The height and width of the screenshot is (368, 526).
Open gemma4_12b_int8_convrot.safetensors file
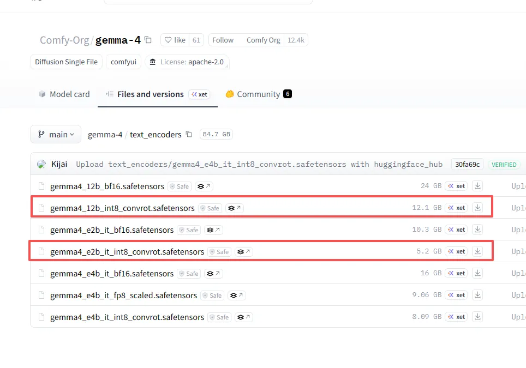click(x=122, y=208)
